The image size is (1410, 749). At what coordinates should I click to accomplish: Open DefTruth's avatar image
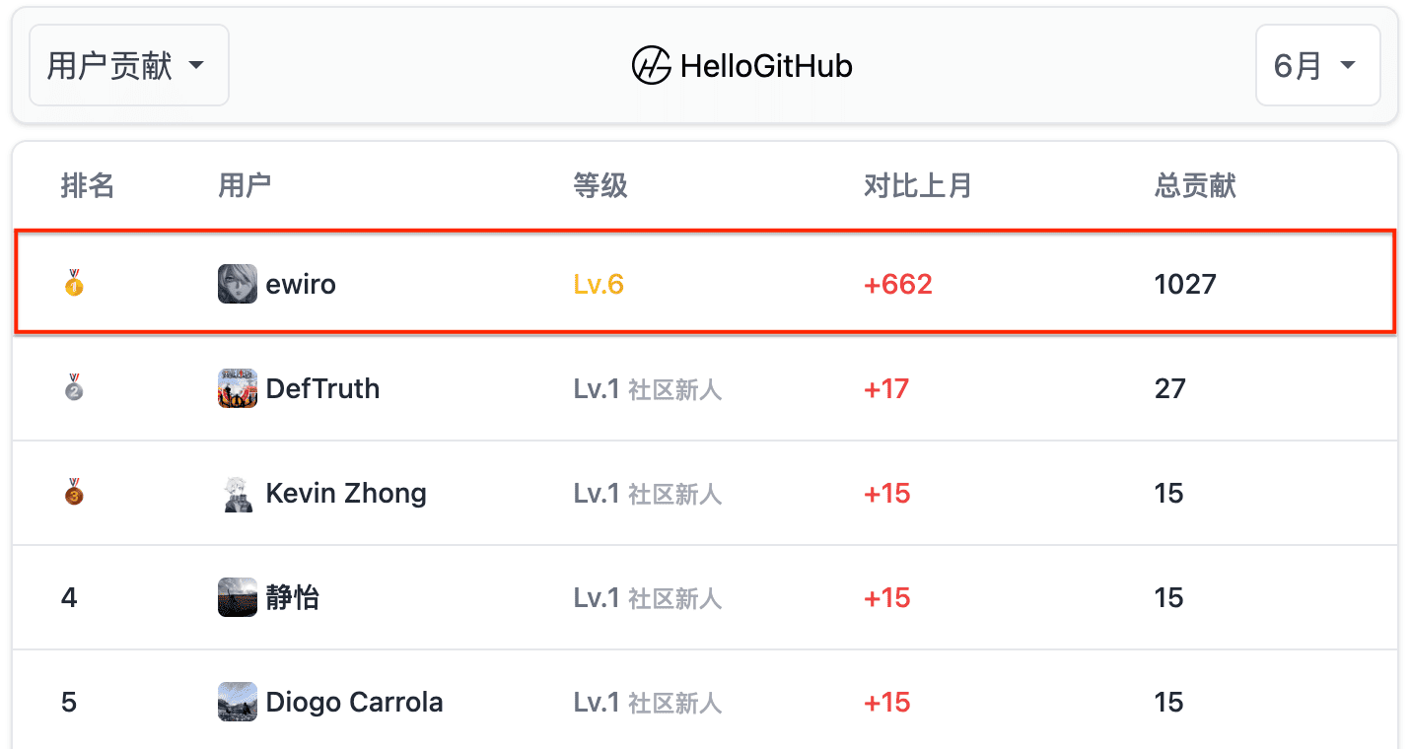(238, 388)
